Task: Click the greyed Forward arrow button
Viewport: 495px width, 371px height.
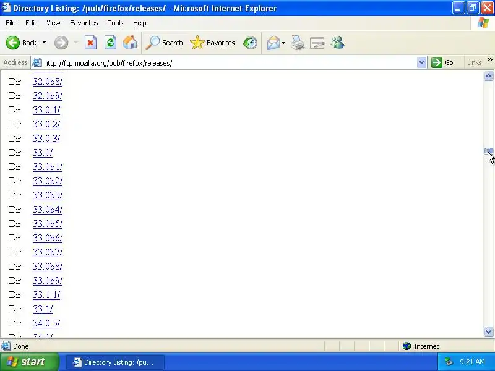Action: (x=61, y=43)
